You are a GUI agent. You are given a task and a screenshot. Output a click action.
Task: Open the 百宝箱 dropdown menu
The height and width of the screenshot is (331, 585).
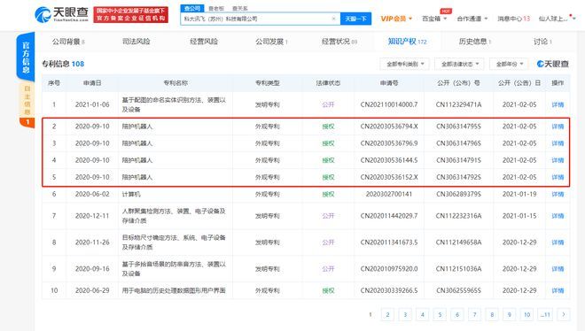coord(434,19)
